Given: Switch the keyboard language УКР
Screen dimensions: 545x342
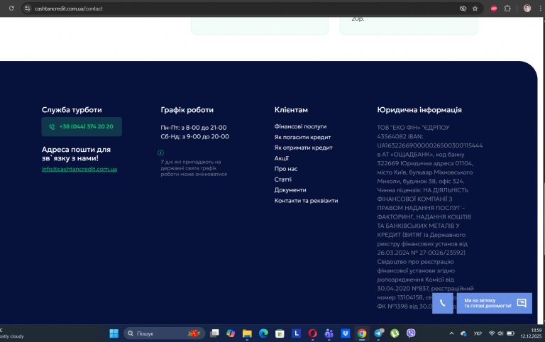Looking at the screenshot, I should [x=478, y=333].
